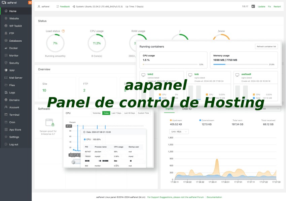
Task: Click the Memory usage progress bar
Action: tap(241, 64)
